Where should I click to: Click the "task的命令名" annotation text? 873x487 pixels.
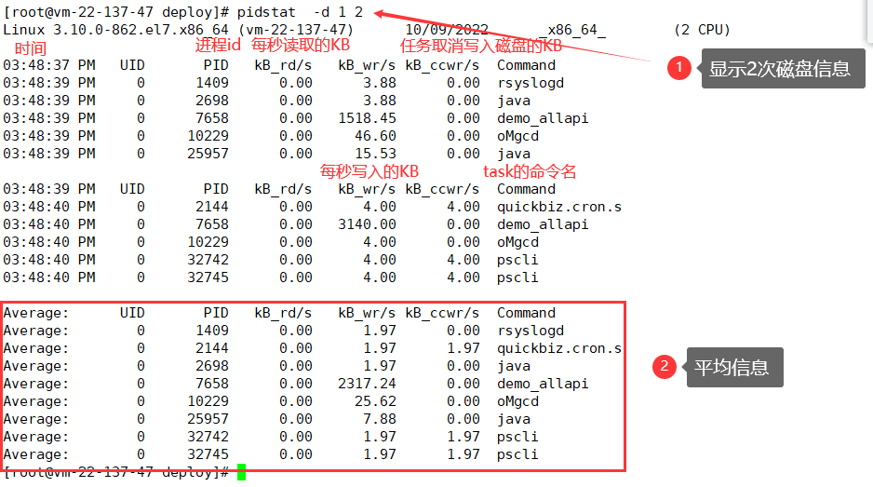530,171
